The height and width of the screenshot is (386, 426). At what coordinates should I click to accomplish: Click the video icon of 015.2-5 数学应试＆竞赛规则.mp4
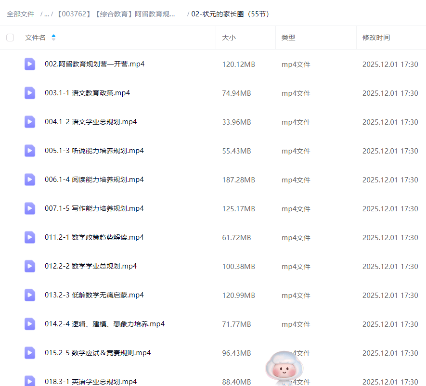click(x=30, y=352)
